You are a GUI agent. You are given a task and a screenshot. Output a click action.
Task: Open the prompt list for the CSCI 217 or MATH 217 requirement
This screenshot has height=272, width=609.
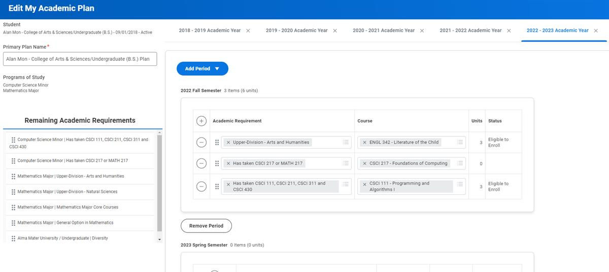pyautogui.click(x=346, y=163)
